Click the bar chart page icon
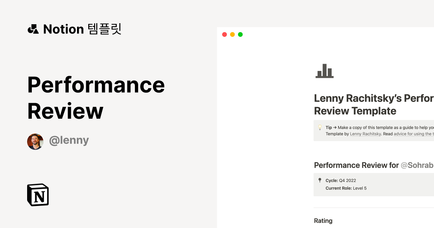Screen dimensions: 434x228 324,71
